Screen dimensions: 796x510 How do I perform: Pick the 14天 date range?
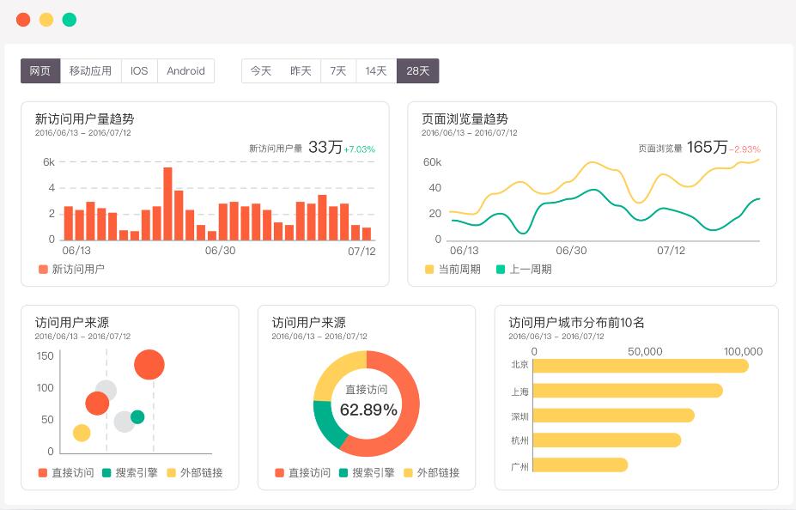click(376, 71)
